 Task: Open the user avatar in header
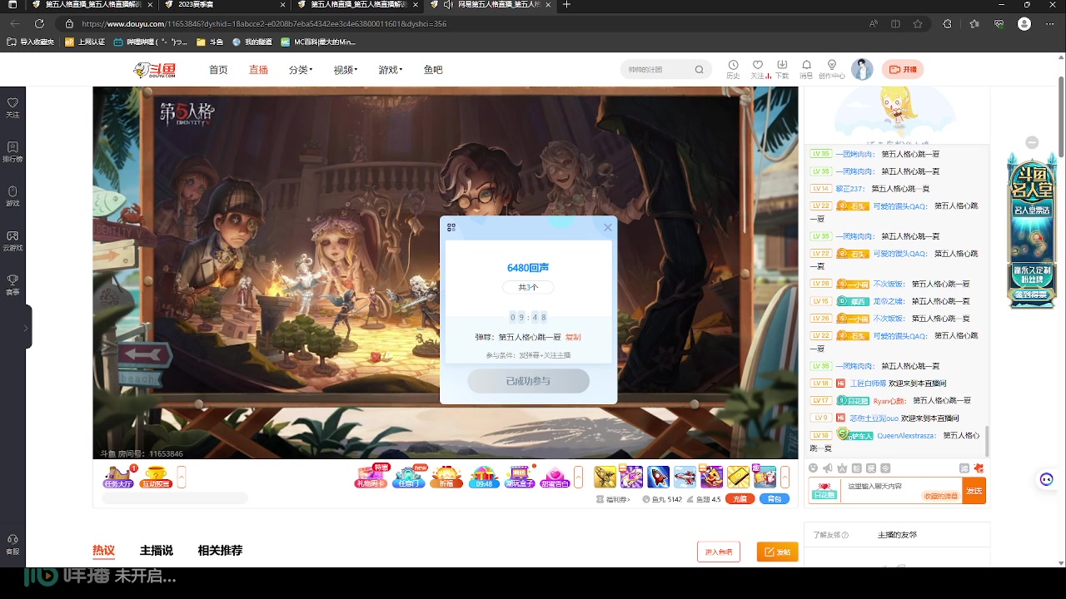click(862, 70)
